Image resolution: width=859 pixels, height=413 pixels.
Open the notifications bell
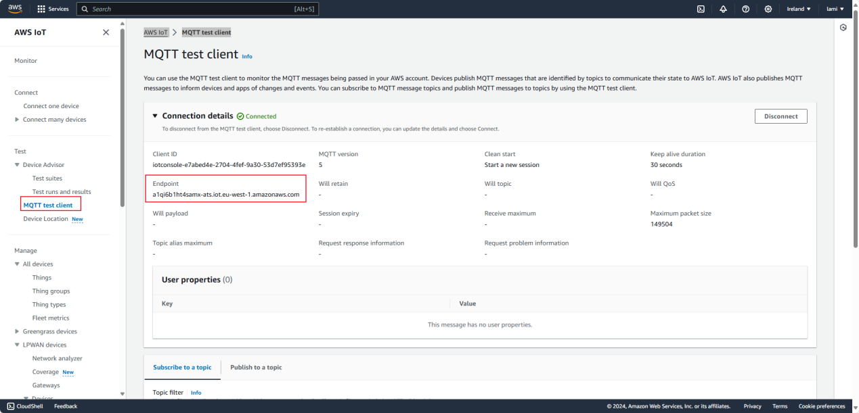pos(723,9)
